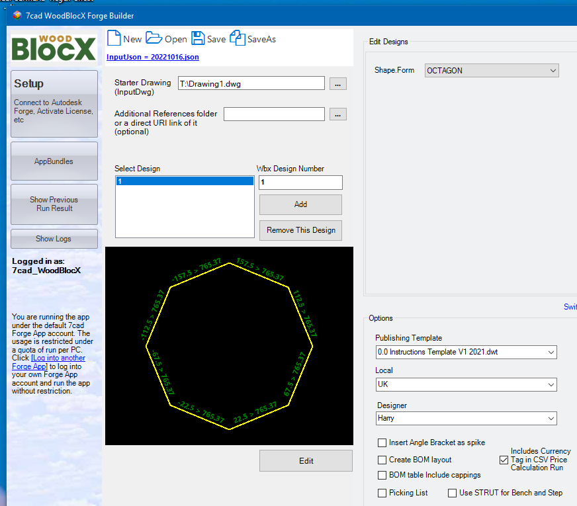Uncheck Includes Currency Tag in CSV checkbox
The image size is (577, 506).
504,460
